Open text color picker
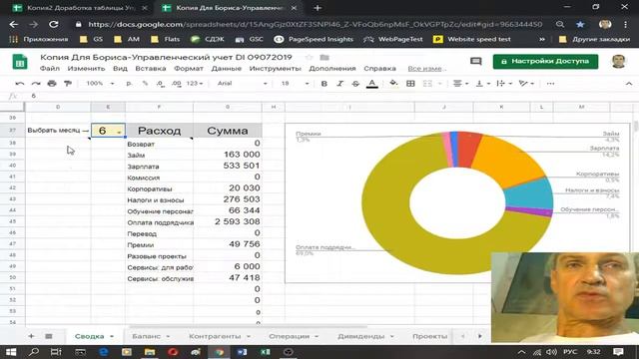Image resolution: width=639 pixels, height=359 pixels. tap(371, 84)
